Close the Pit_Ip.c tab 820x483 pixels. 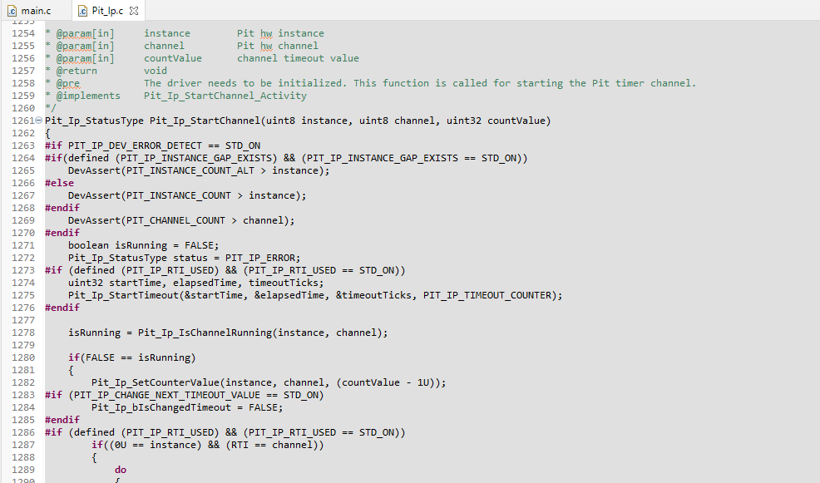pyautogui.click(x=135, y=10)
